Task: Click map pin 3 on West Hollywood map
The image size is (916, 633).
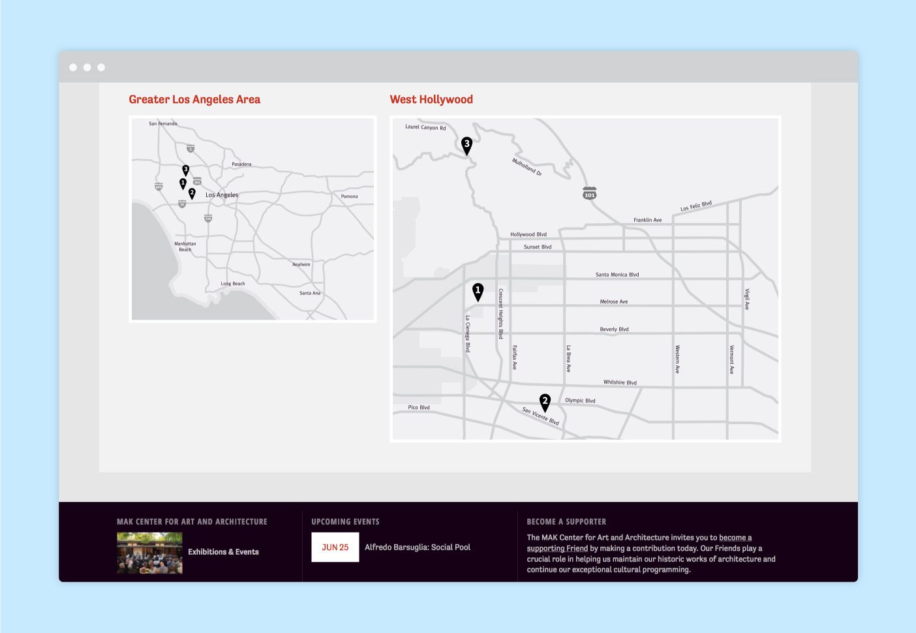Action: pos(466,146)
